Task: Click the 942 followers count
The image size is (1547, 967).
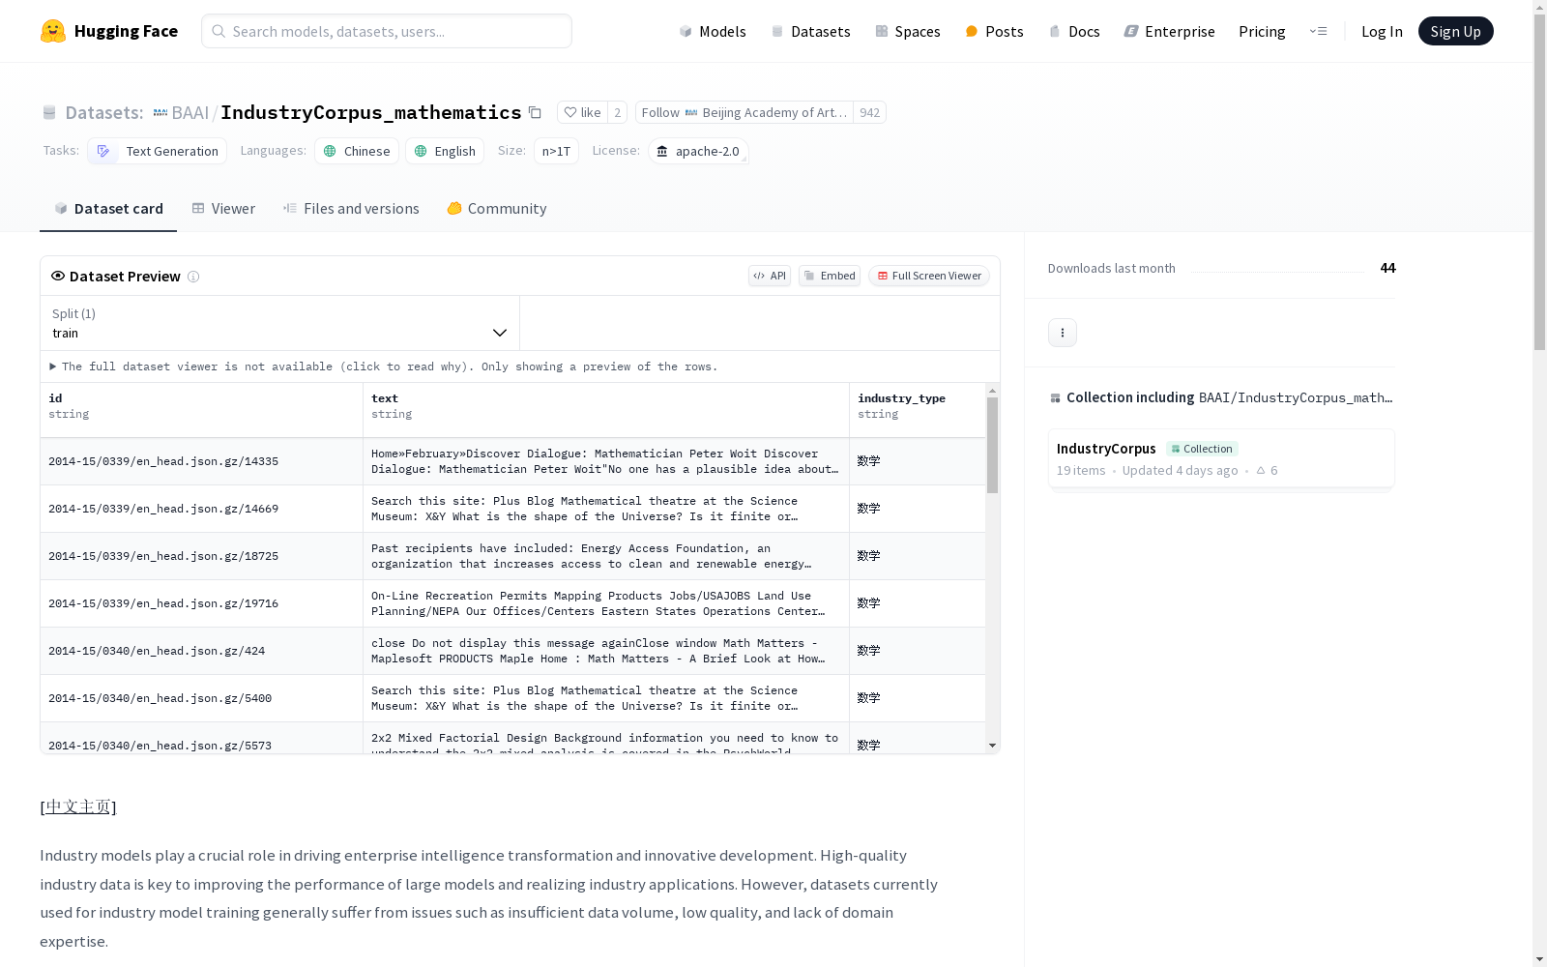Action: tap(869, 112)
